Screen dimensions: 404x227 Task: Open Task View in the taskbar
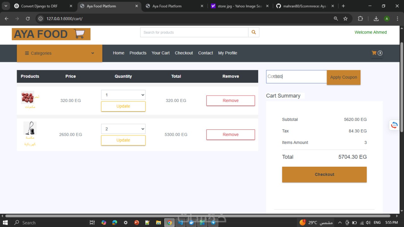point(92,223)
